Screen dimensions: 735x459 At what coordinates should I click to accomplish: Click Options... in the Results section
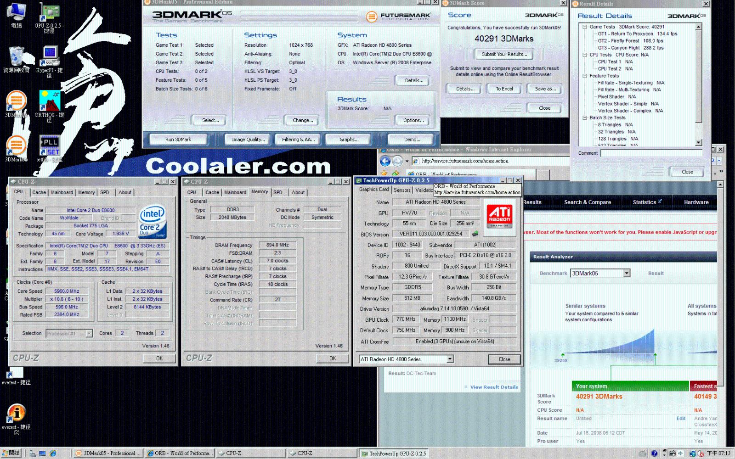click(413, 120)
